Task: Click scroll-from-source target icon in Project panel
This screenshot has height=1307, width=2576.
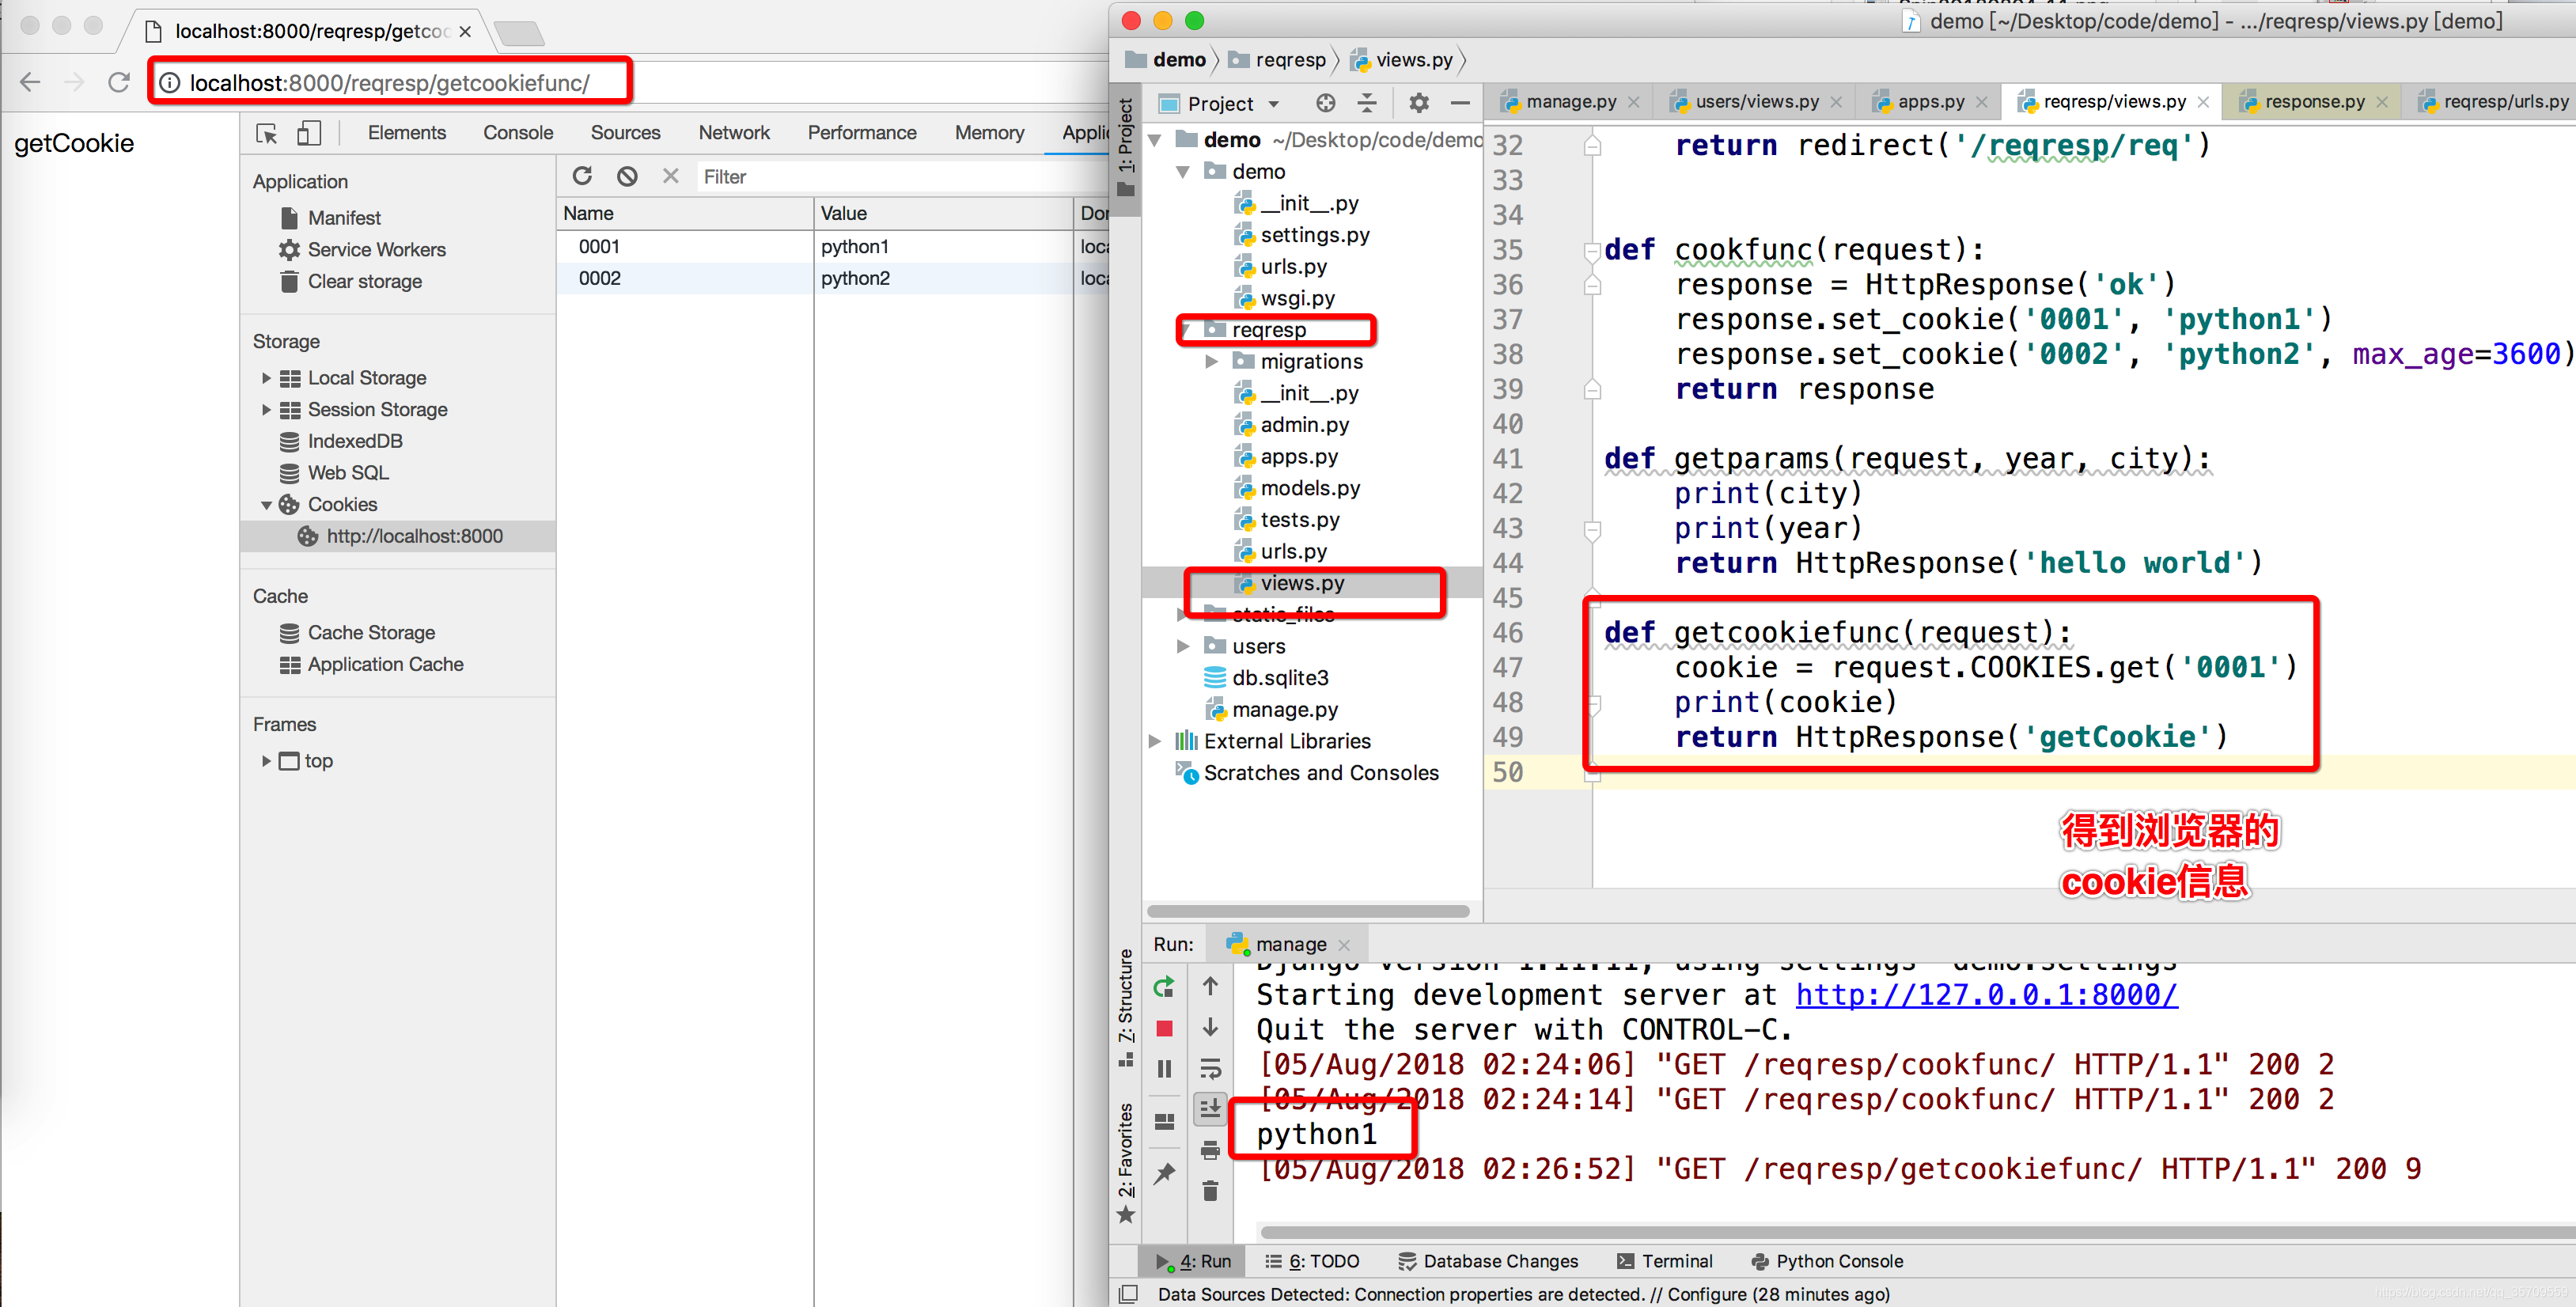Action: tap(1325, 103)
